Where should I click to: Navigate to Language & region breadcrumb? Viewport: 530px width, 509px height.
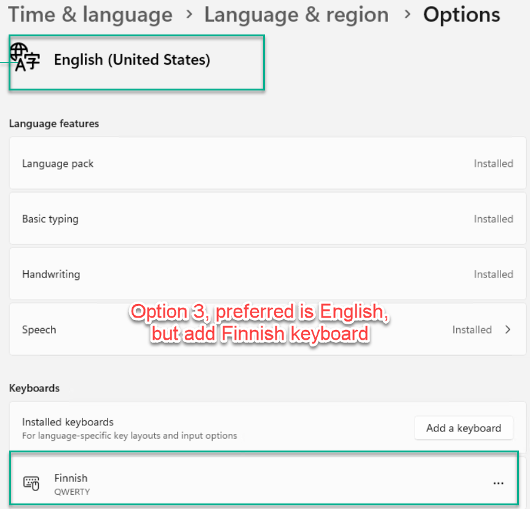296,15
